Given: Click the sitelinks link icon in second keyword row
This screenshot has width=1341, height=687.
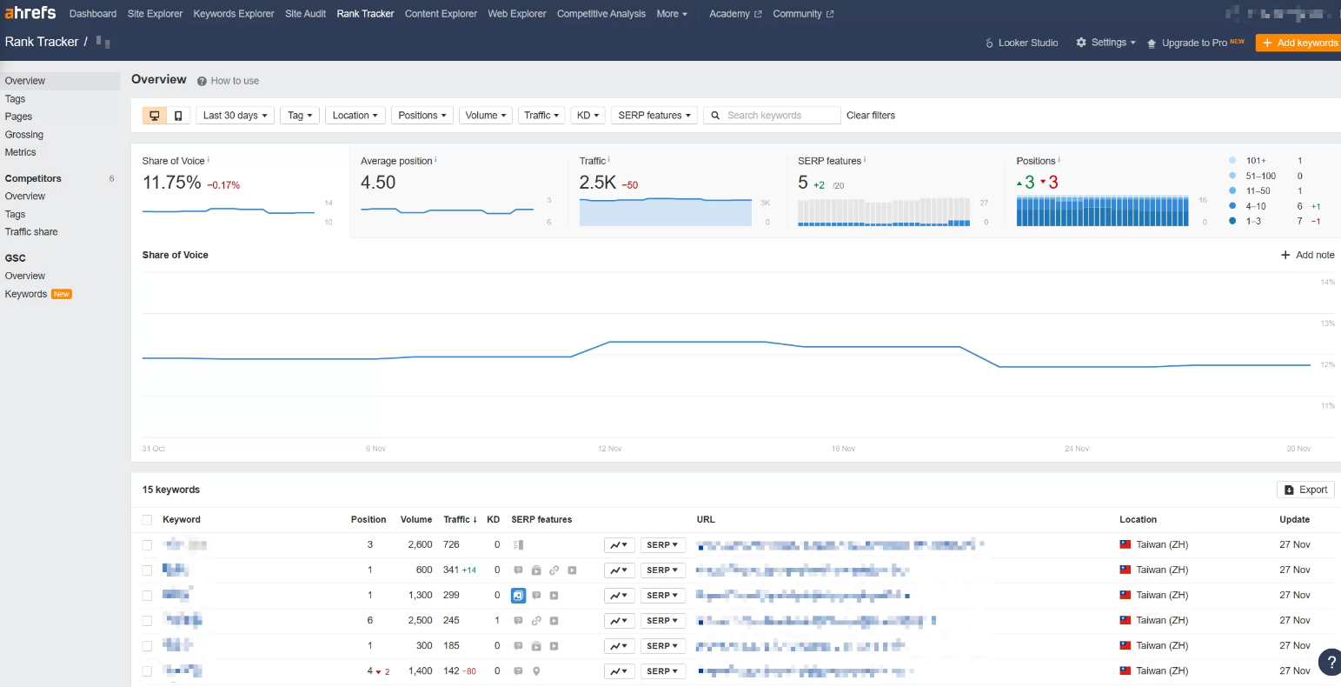Looking at the screenshot, I should click(x=554, y=570).
